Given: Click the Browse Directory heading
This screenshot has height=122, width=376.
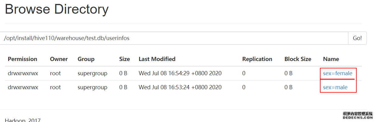Looking at the screenshot, I should (x=57, y=9).
